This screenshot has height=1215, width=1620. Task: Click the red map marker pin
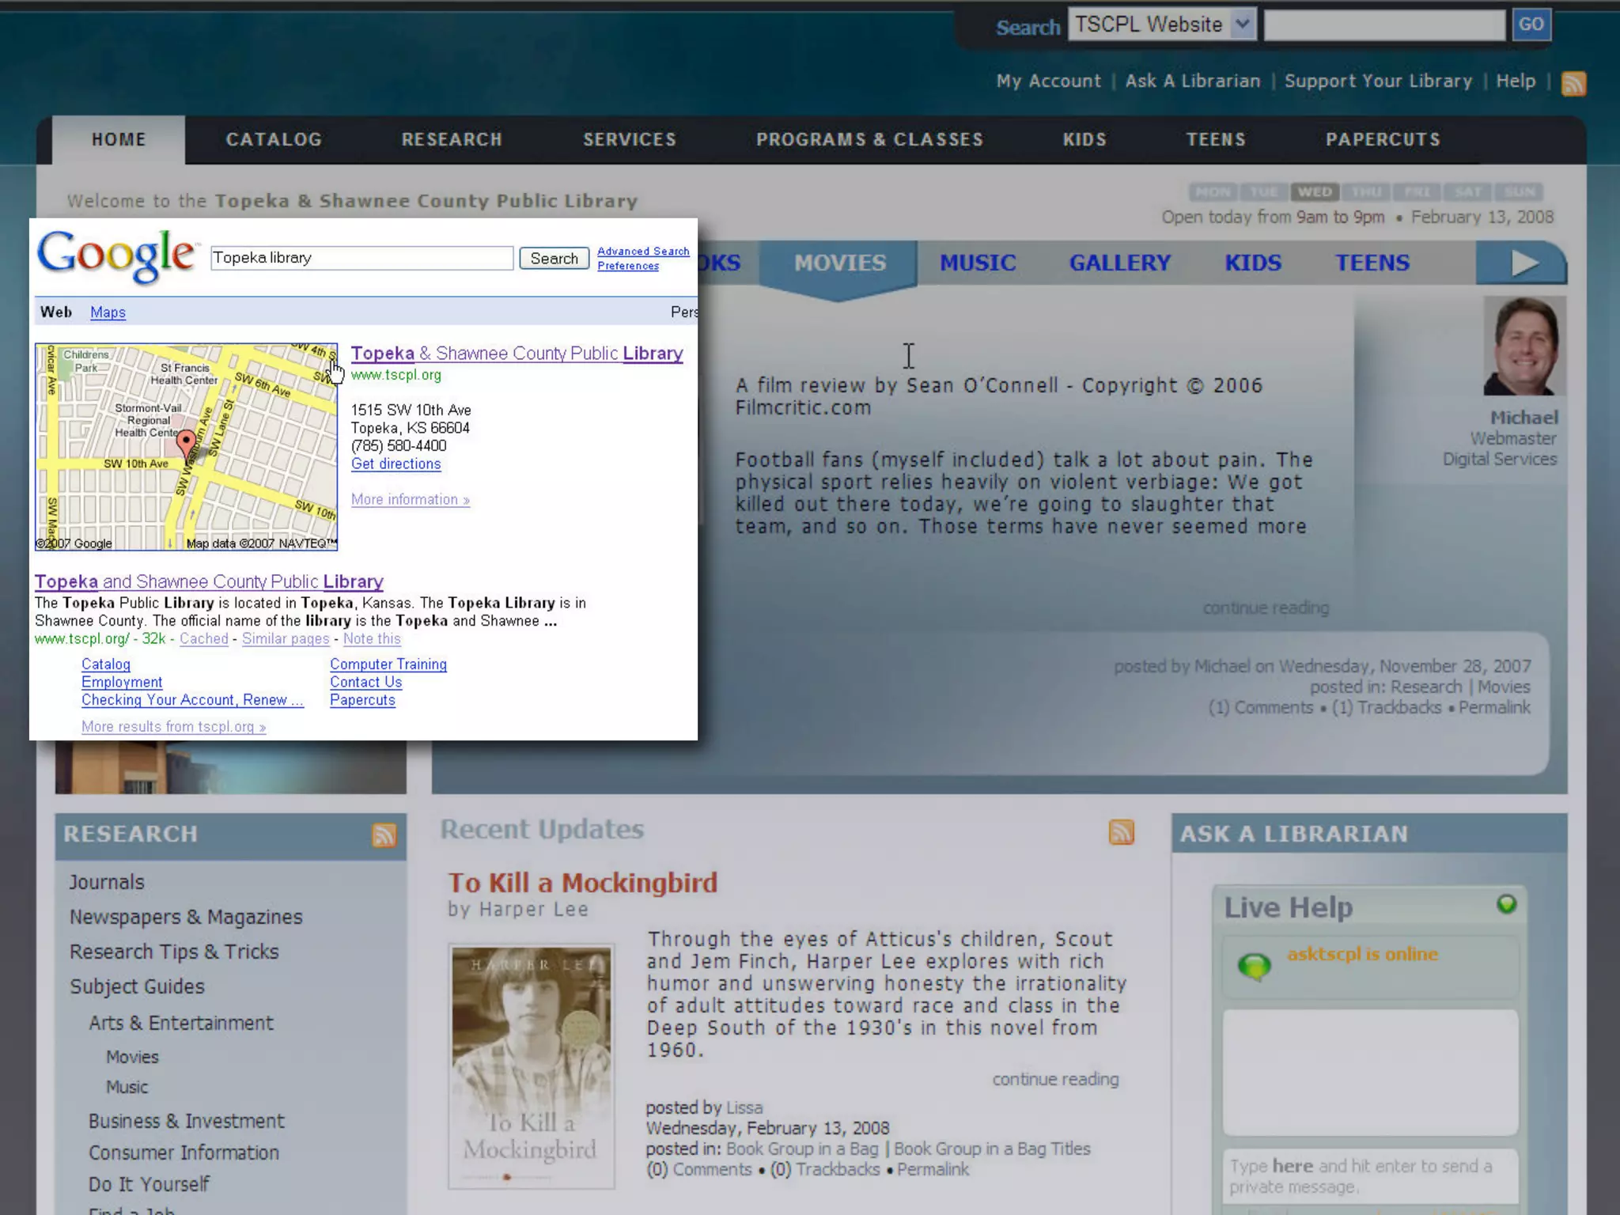(186, 443)
